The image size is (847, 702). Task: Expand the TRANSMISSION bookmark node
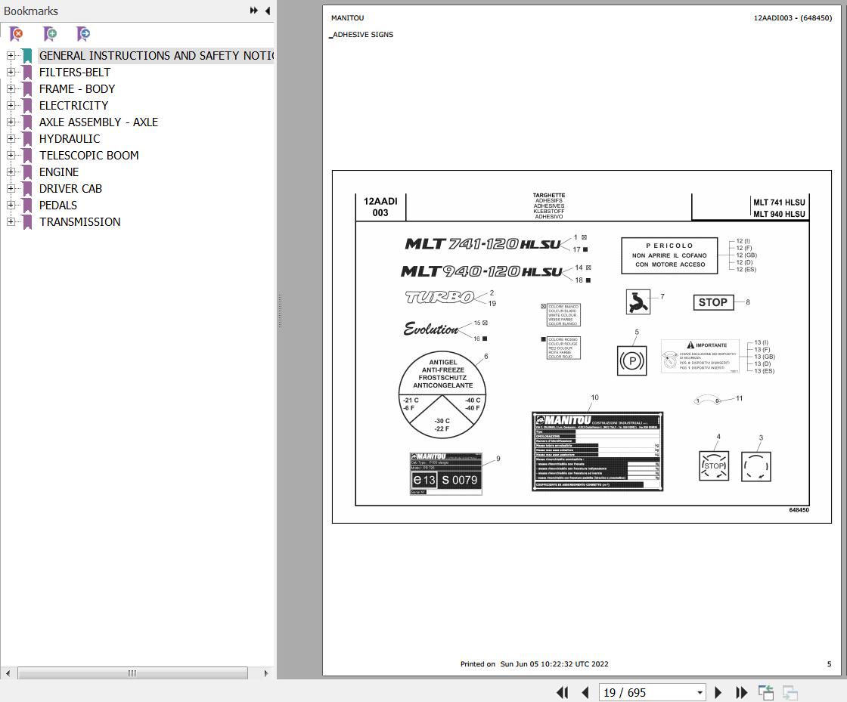[x=11, y=221]
